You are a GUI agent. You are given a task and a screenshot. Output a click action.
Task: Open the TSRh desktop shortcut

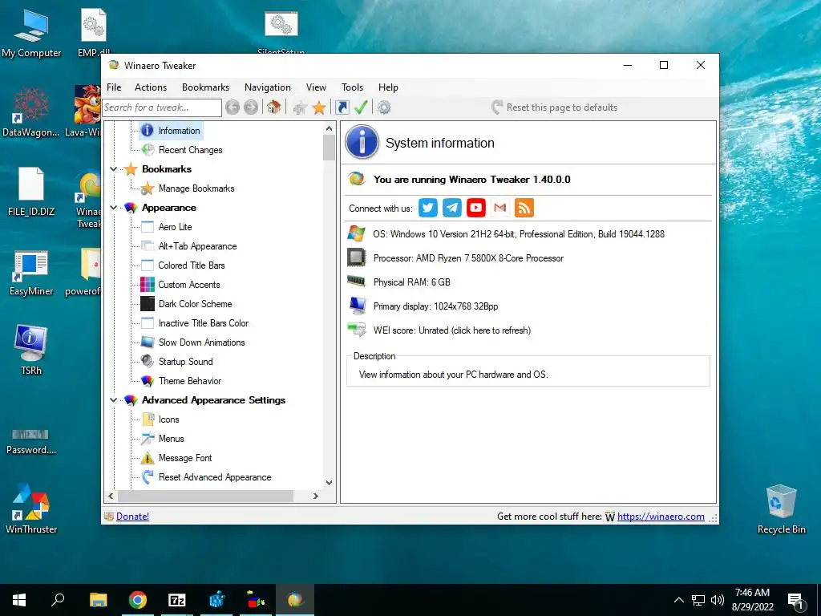point(31,350)
